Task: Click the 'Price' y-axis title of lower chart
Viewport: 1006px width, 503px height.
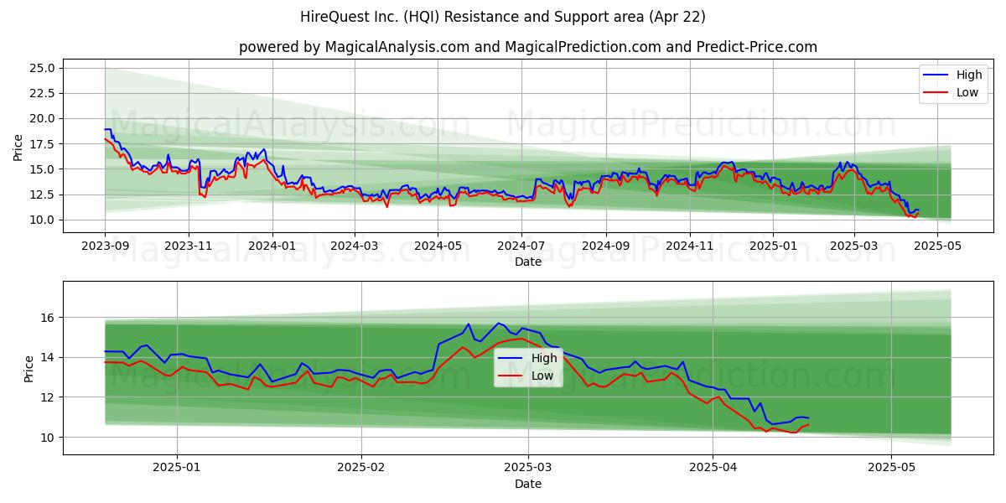Action: click(x=29, y=368)
